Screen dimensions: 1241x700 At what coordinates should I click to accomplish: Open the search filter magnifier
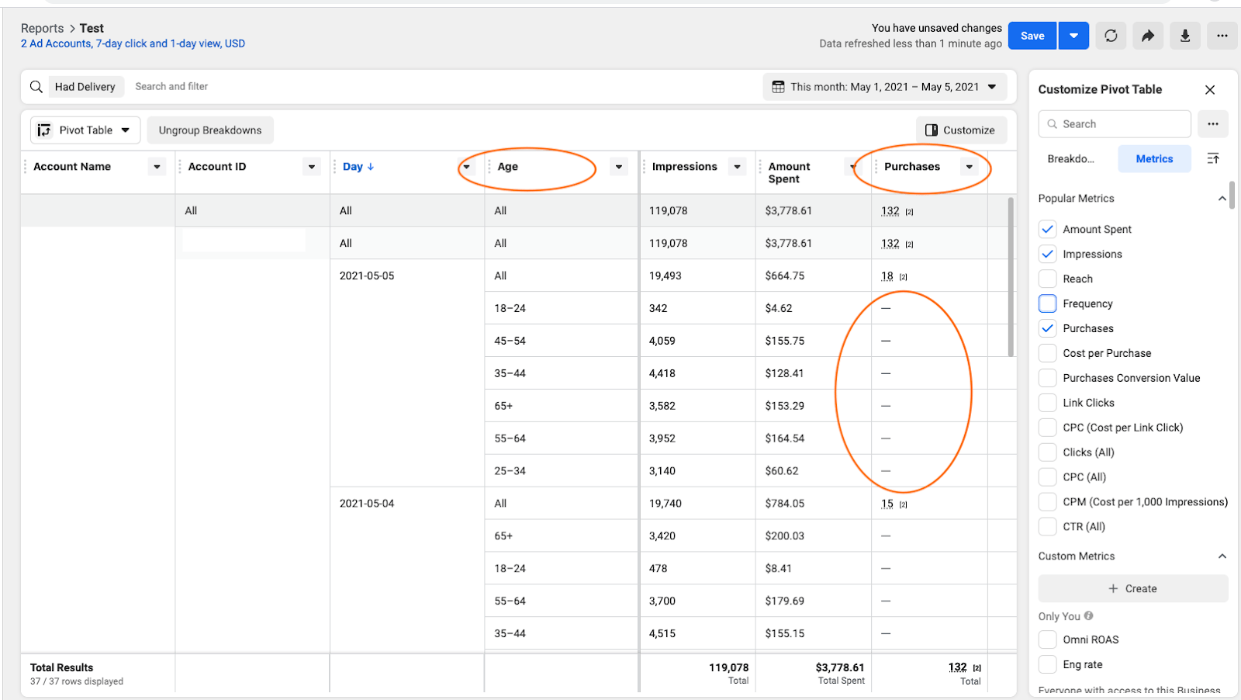[36, 86]
